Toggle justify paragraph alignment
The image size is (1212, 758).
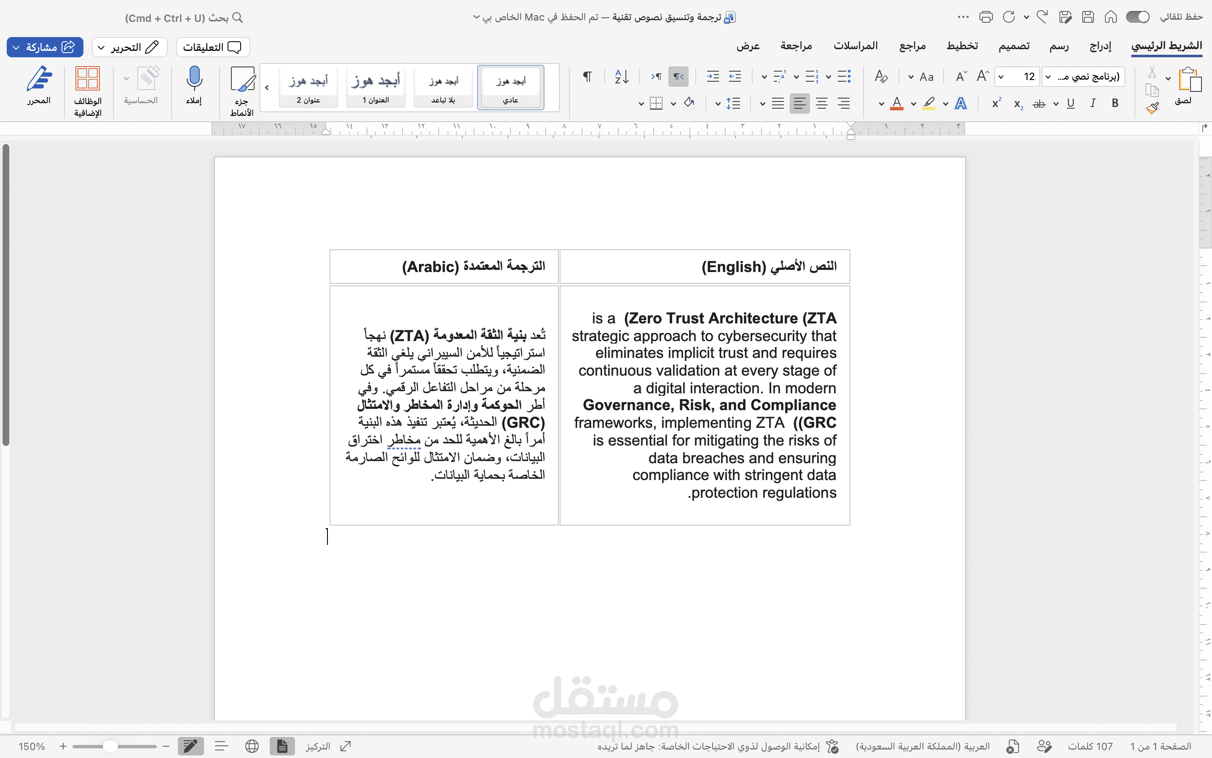click(778, 103)
